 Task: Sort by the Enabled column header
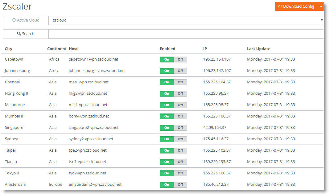(167, 49)
